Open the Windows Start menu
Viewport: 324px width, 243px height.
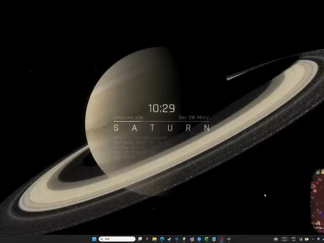pyautogui.click(x=94, y=239)
